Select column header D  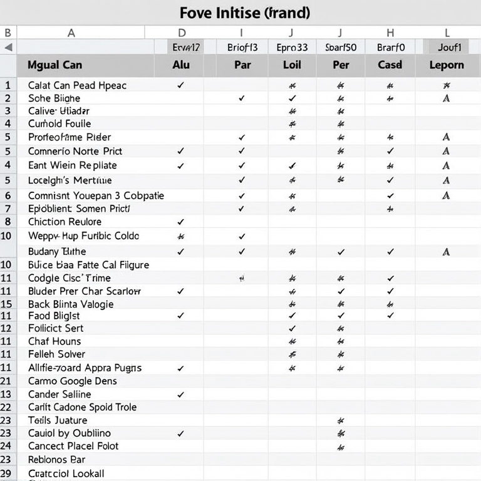(x=182, y=33)
